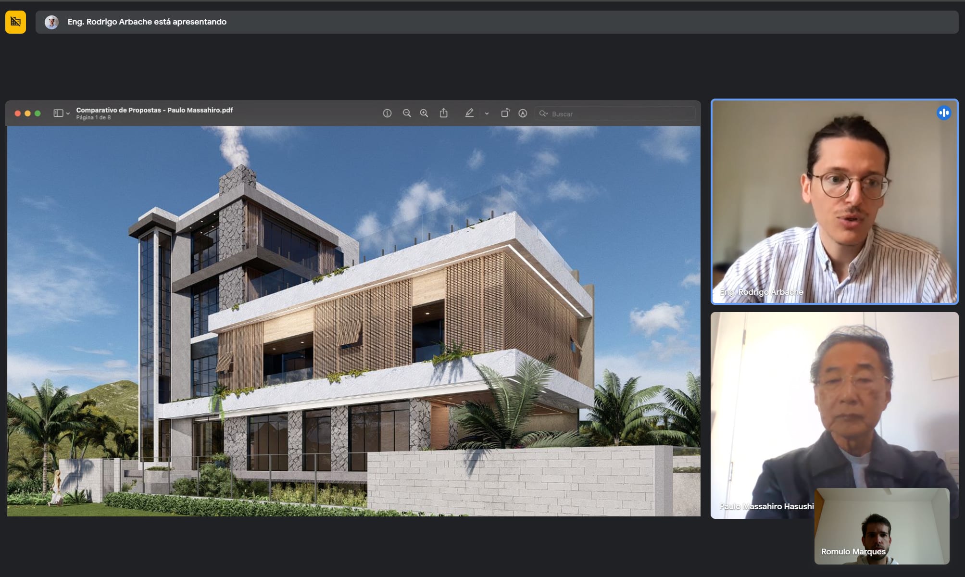This screenshot has width=965, height=577.
Task: Rotate the PDF page icon
Action: [x=505, y=113]
